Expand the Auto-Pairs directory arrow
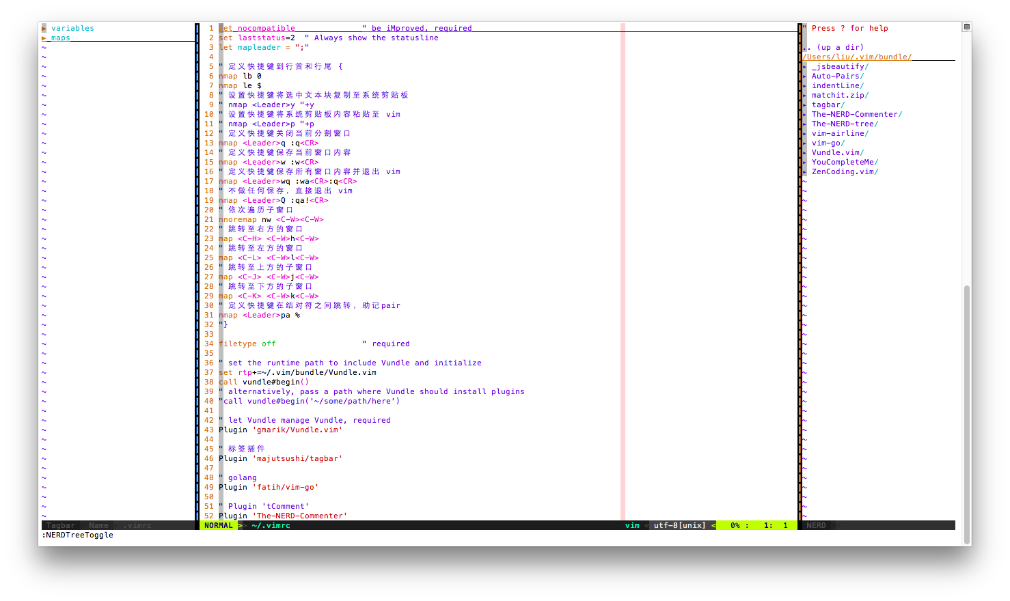Image resolution: width=1010 pixels, height=601 pixels. tap(805, 76)
